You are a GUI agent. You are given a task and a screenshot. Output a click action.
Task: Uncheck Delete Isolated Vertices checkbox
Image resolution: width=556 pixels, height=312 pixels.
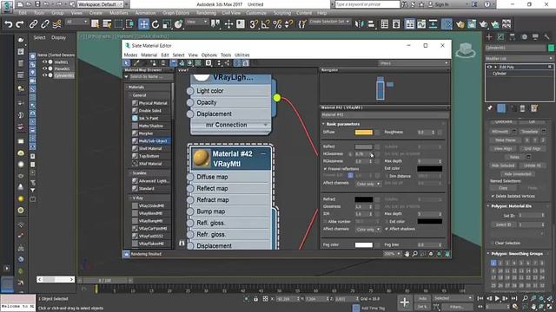click(x=493, y=196)
